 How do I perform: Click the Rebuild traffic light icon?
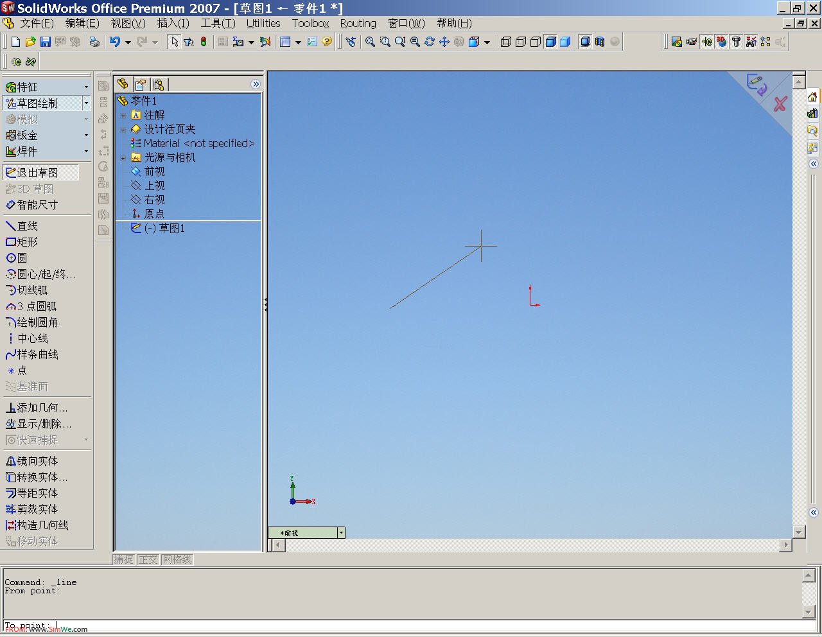pos(204,42)
